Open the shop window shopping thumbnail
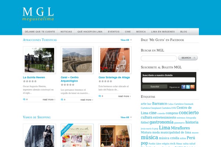This screenshot has width=221, height=147. [115, 136]
